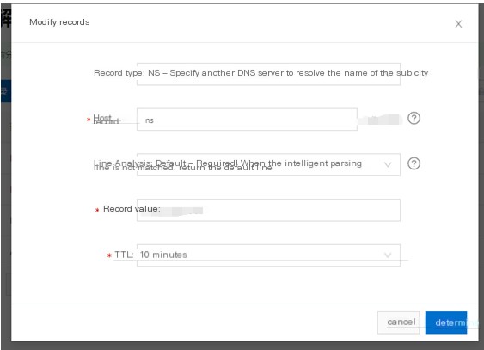
Task: Select the 10 minutes TTL value
Action: [x=163, y=255]
